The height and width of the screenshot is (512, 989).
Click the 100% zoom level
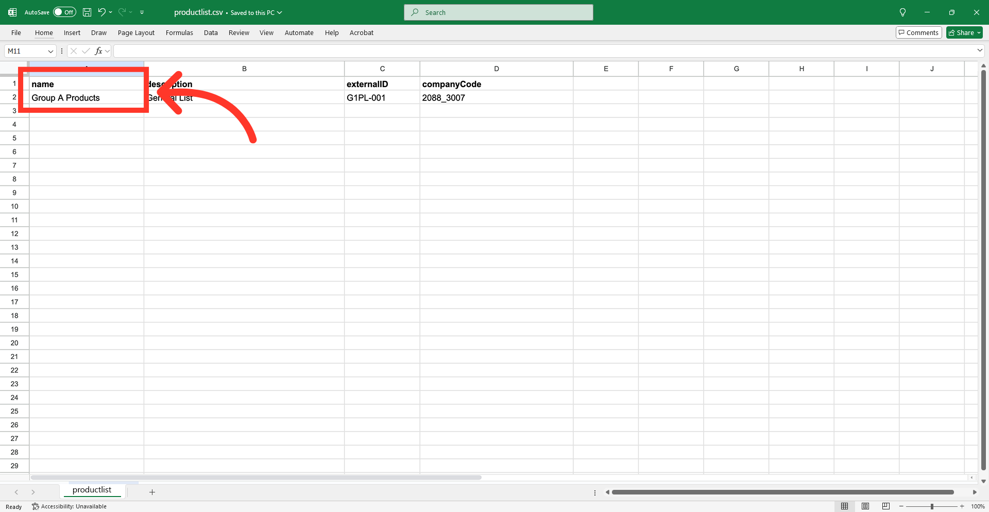click(978, 506)
